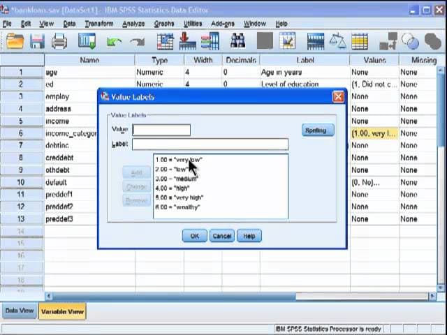
Task: Click the preddef3 variable name cell
Action: [x=71, y=218]
